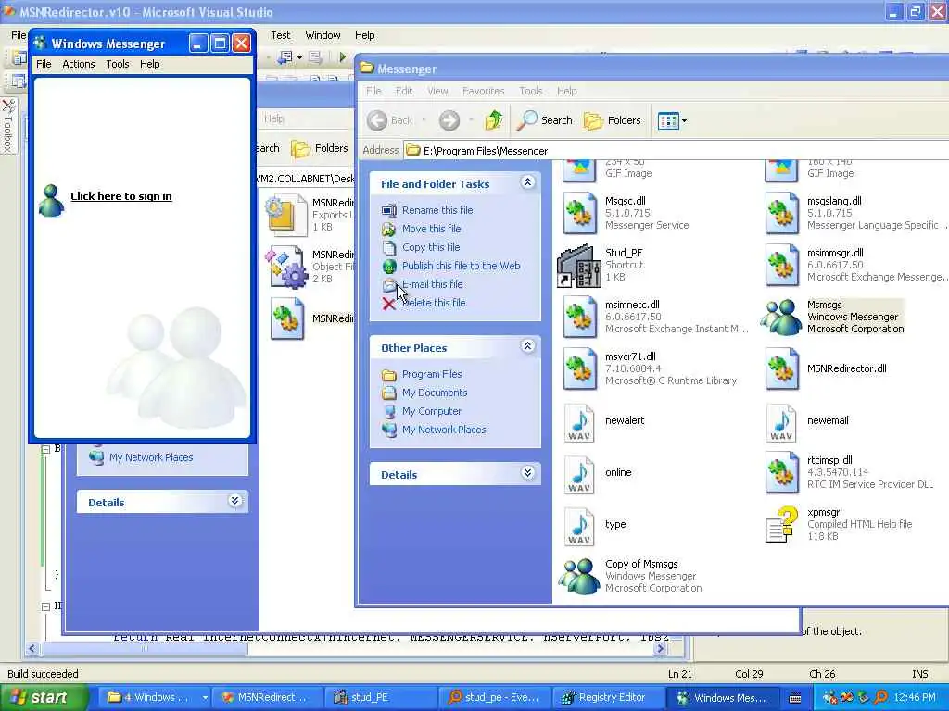Select msimnetc.dll file icon

580,317
